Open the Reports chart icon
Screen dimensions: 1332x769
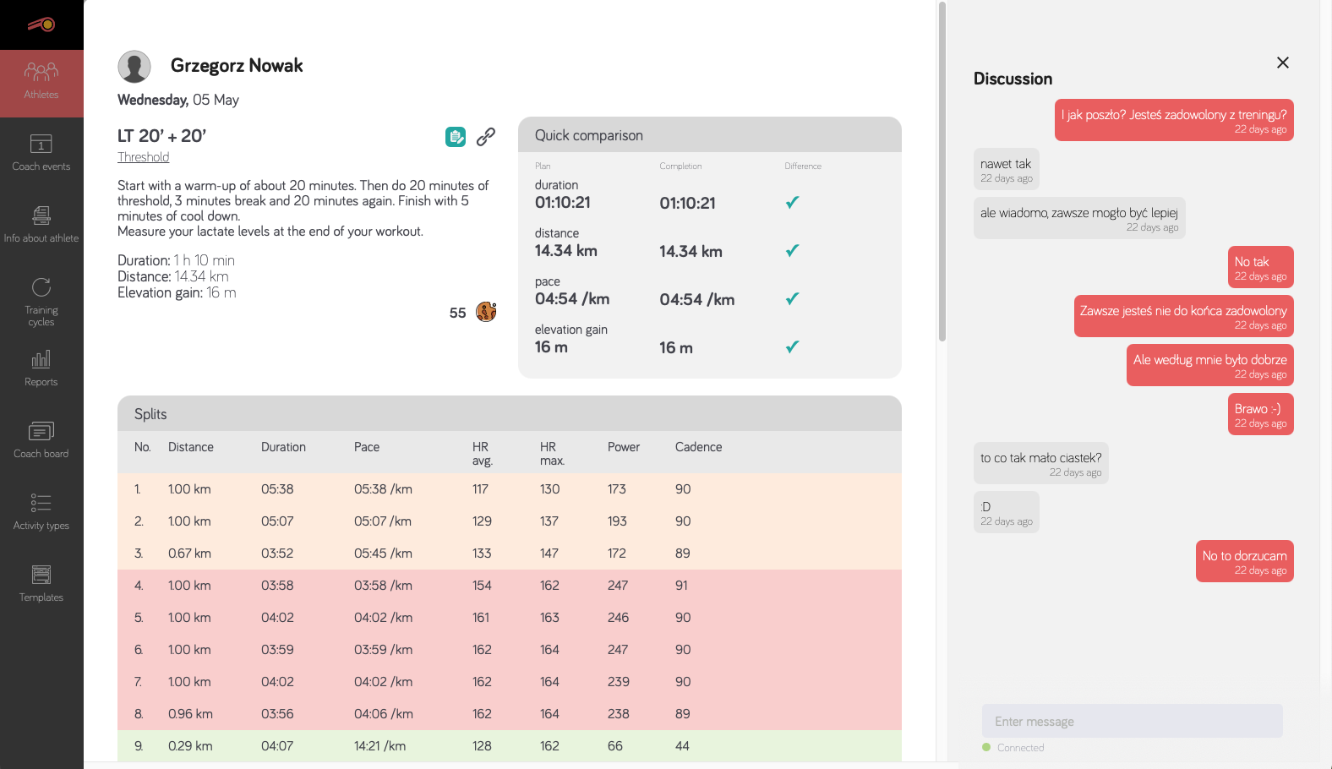[x=41, y=368]
